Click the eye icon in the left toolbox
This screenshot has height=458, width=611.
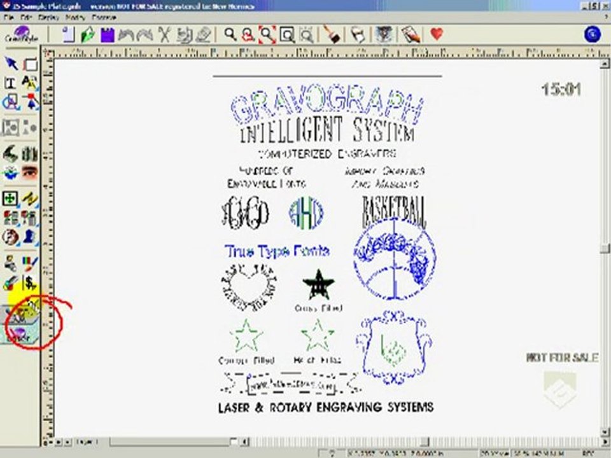(x=30, y=172)
